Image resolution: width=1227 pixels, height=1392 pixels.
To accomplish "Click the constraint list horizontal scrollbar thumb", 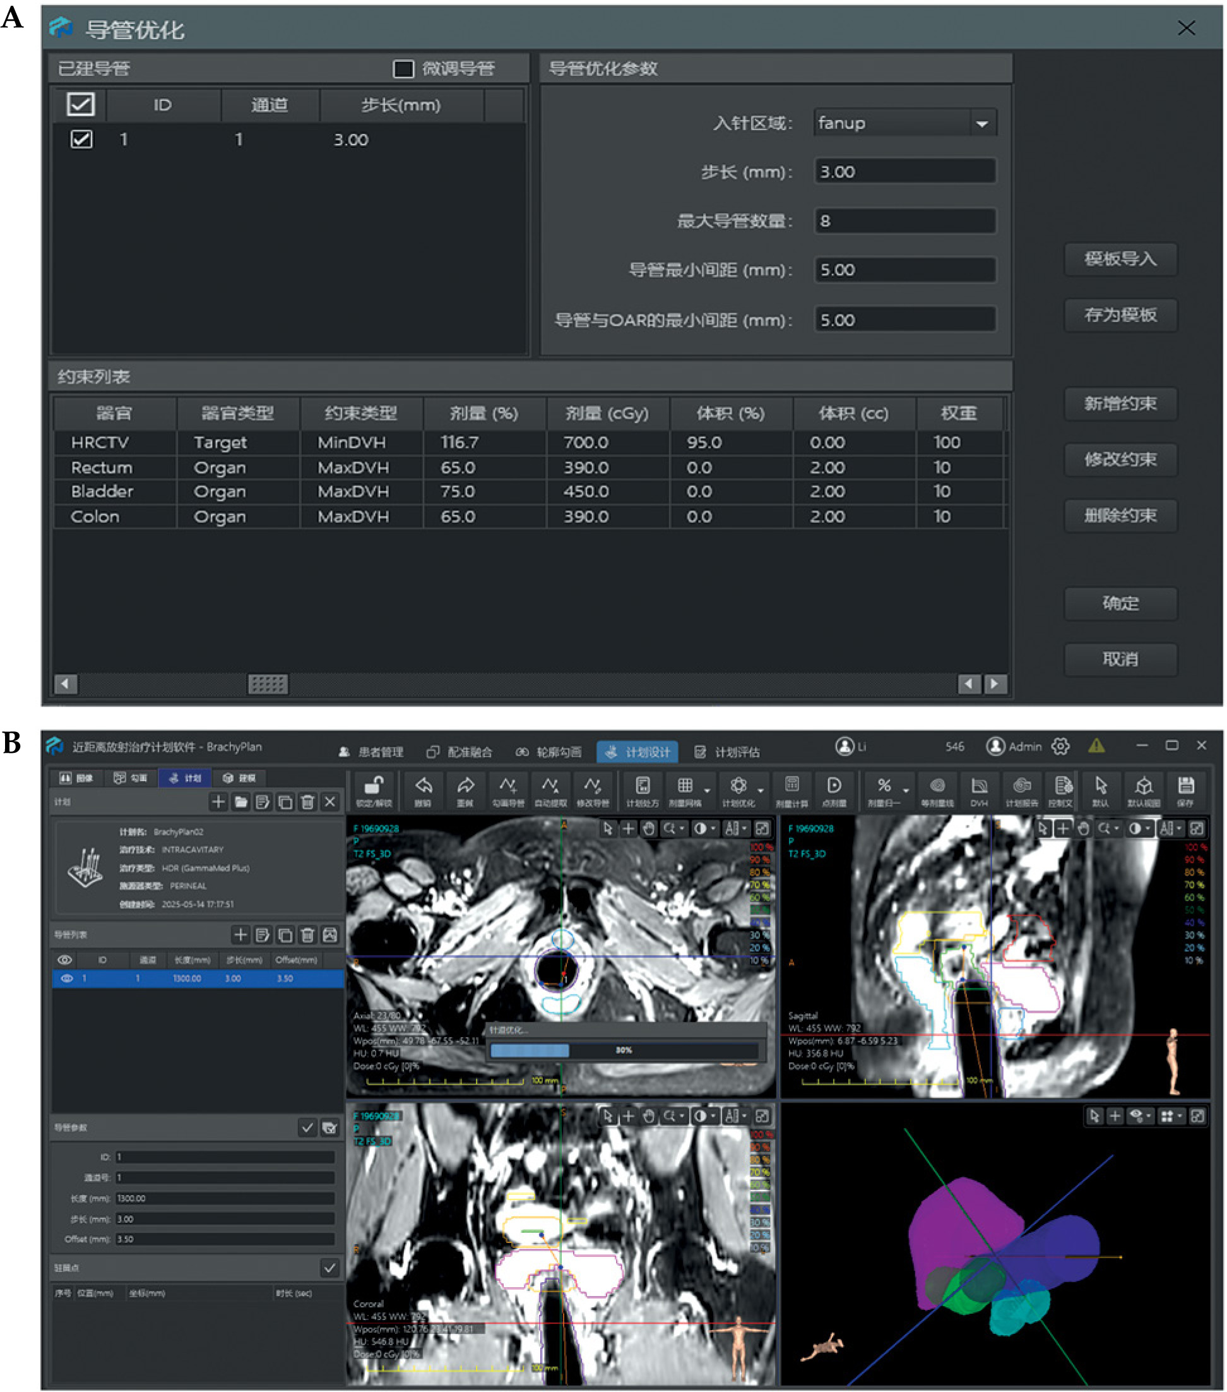I will (268, 684).
